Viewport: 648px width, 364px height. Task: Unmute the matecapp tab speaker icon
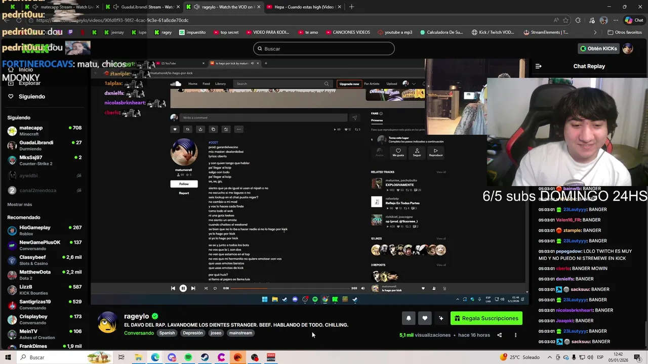point(35,7)
